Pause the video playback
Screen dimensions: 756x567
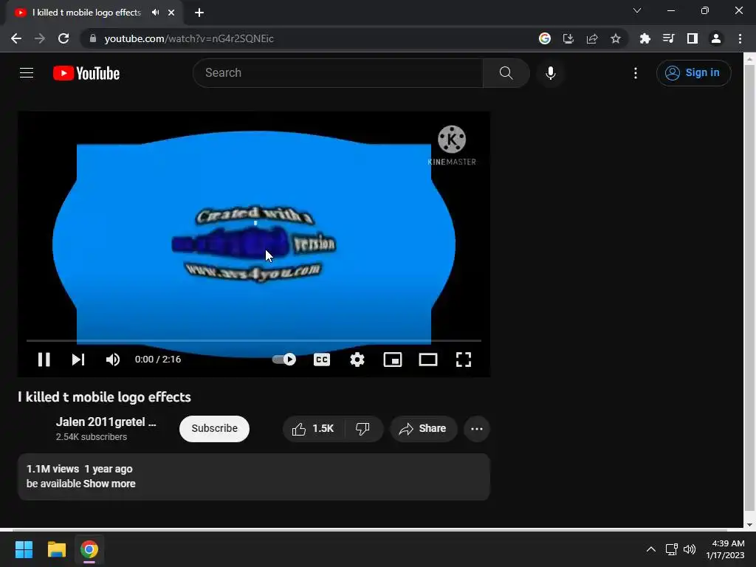pyautogui.click(x=44, y=360)
